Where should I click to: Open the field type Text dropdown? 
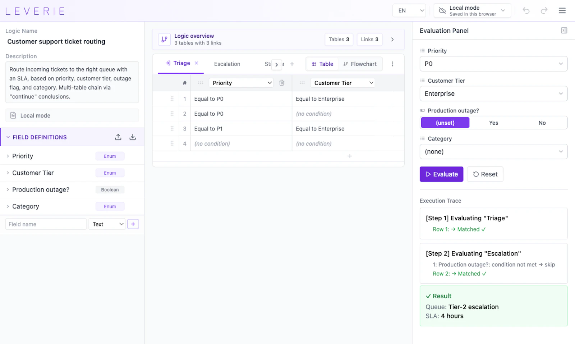107,224
